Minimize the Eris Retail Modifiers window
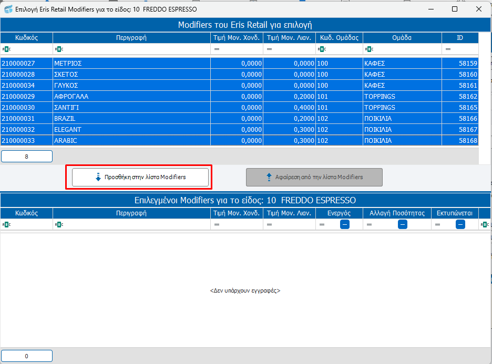This screenshot has width=492, height=364. [x=431, y=9]
